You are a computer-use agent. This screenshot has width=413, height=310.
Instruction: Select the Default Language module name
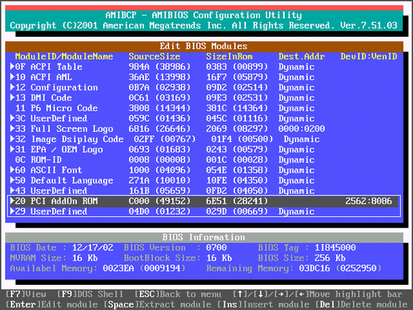[72, 180]
